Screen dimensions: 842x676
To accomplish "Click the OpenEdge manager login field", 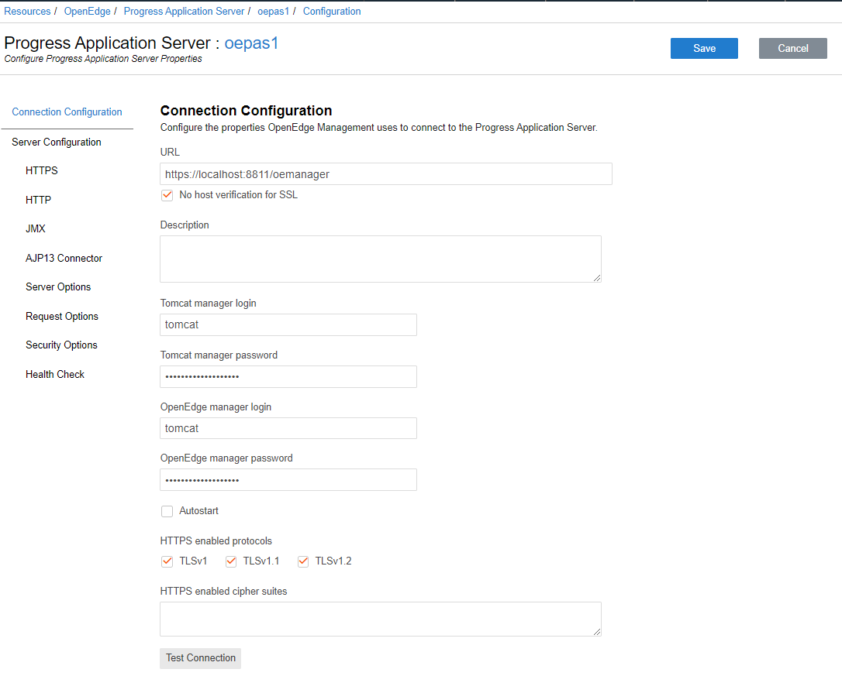I will 288,428.
